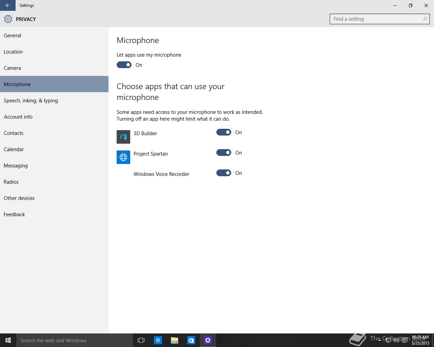Open the Location privacy section

[x=54, y=52]
